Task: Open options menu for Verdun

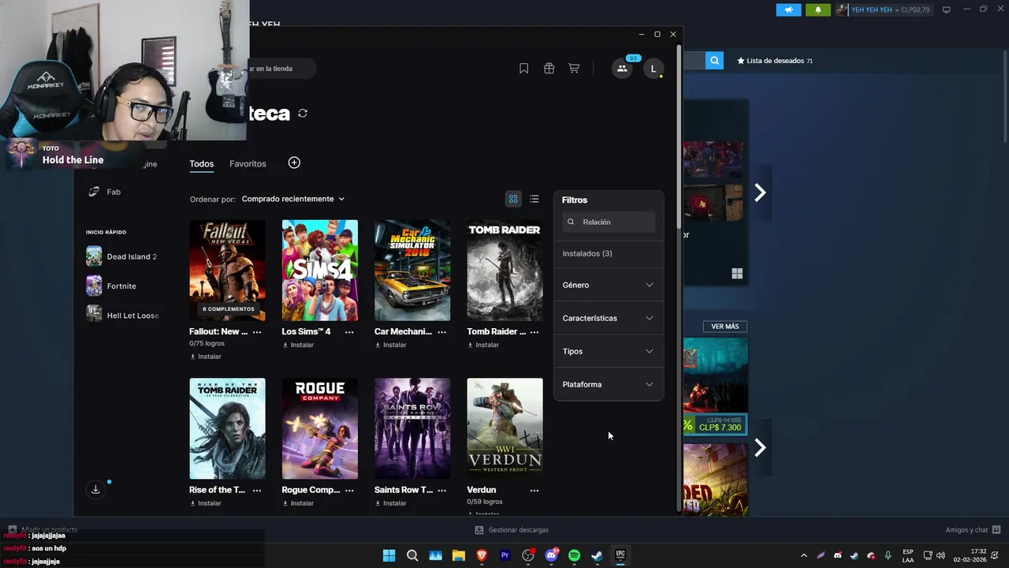Action: (534, 490)
